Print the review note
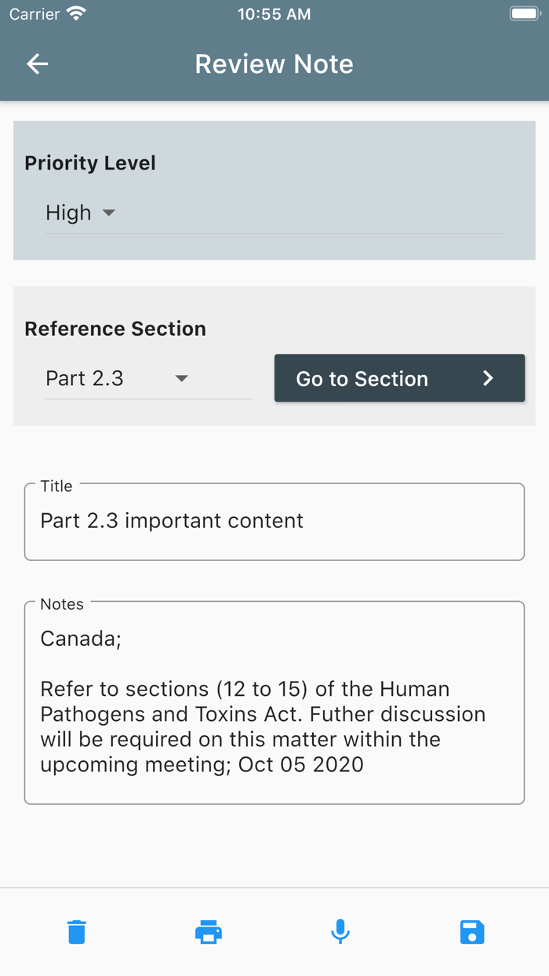 click(x=209, y=932)
